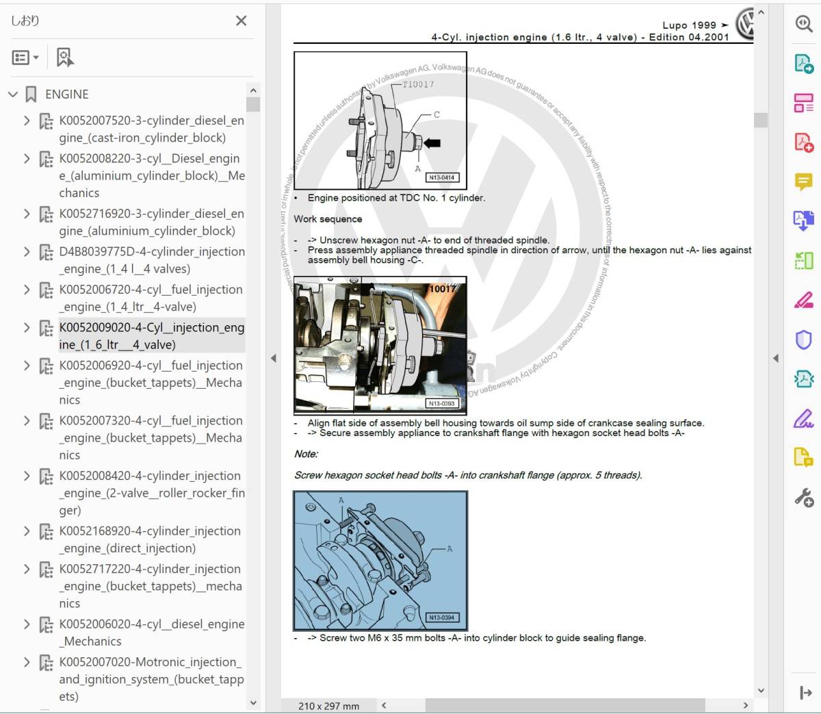
Task: Open the bookmark options dropdown menu
Action: (x=25, y=58)
